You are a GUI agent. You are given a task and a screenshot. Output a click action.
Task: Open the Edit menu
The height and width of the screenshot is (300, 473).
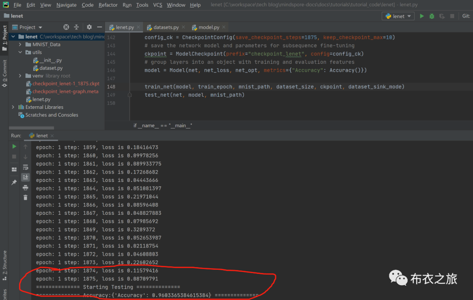31,5
